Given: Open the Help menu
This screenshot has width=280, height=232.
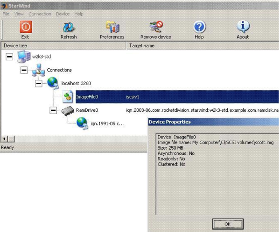Looking at the screenshot, I should click(x=79, y=14).
